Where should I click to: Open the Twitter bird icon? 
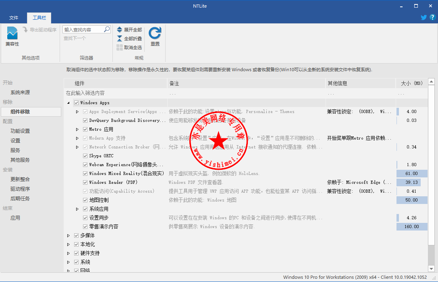[x=424, y=17]
